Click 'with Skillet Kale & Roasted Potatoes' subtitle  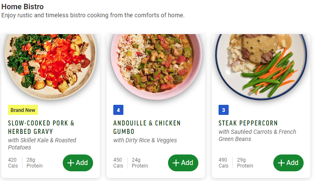[42, 144]
